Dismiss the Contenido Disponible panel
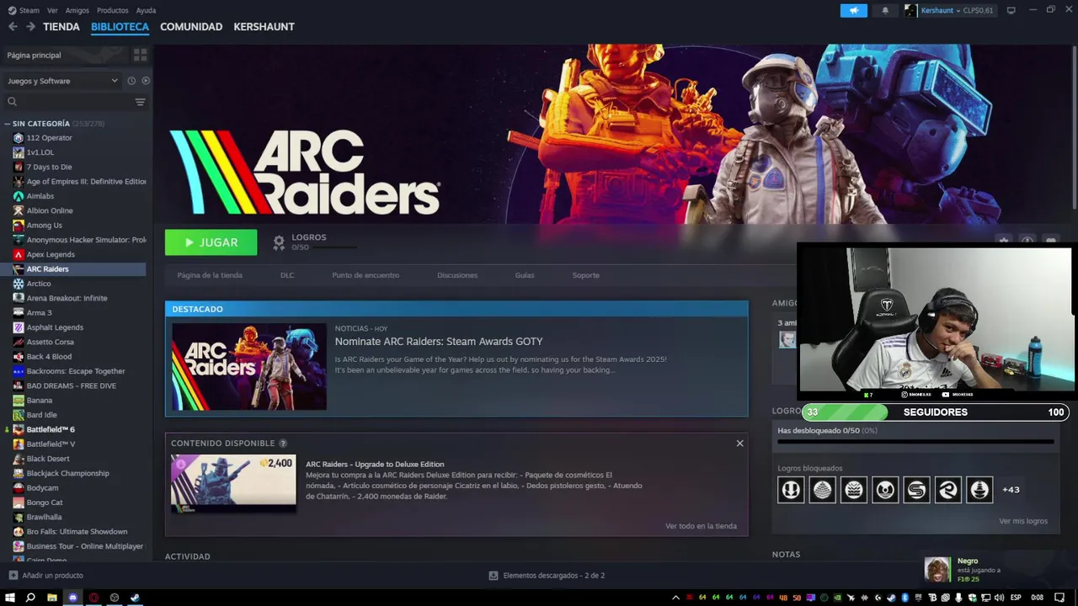This screenshot has height=606, width=1078. [739, 444]
